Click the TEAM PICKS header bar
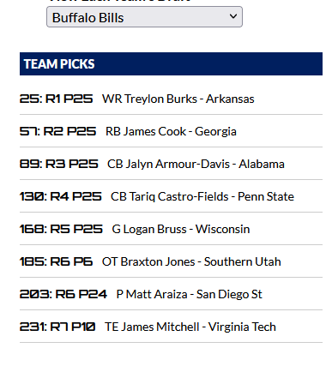Image resolution: width=332 pixels, height=366 pixels. click(x=171, y=63)
